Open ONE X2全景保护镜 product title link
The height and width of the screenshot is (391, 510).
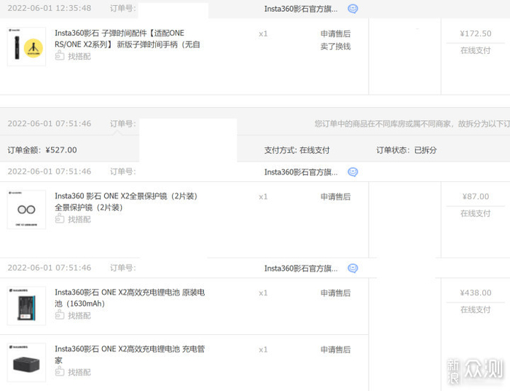click(x=125, y=202)
